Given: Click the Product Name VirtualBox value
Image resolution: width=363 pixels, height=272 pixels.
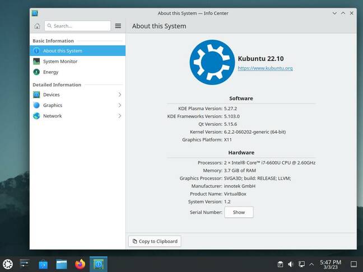Looking at the screenshot, I should [x=235, y=194].
